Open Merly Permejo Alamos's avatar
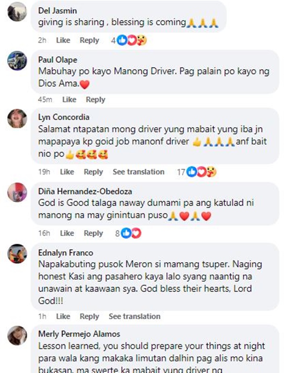The width and height of the screenshot is (302, 373). coord(17,335)
